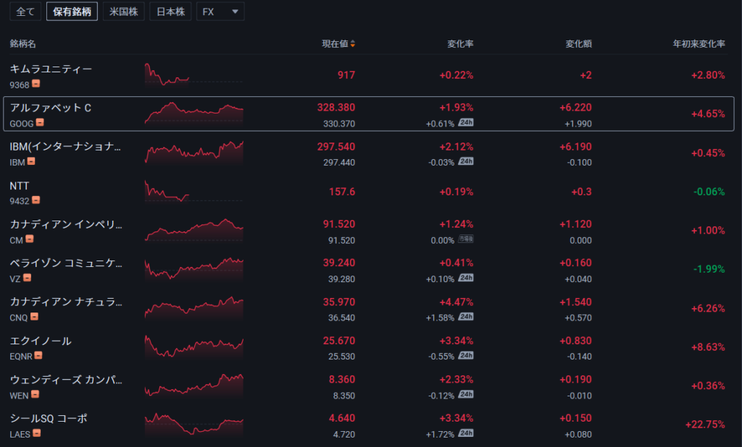Open the ベライゾン (VZ) stock name

pyautogui.click(x=65, y=263)
